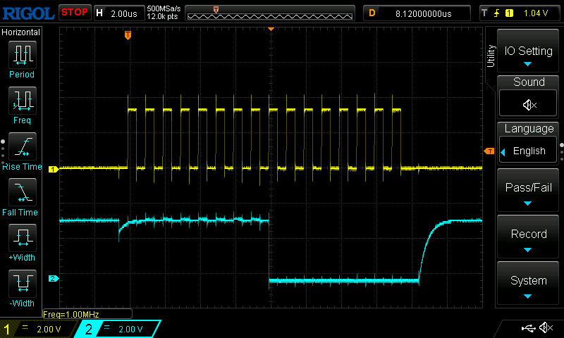564x338 pixels.
Task: Click the H timebase 2.00us readout
Action: [119, 13]
